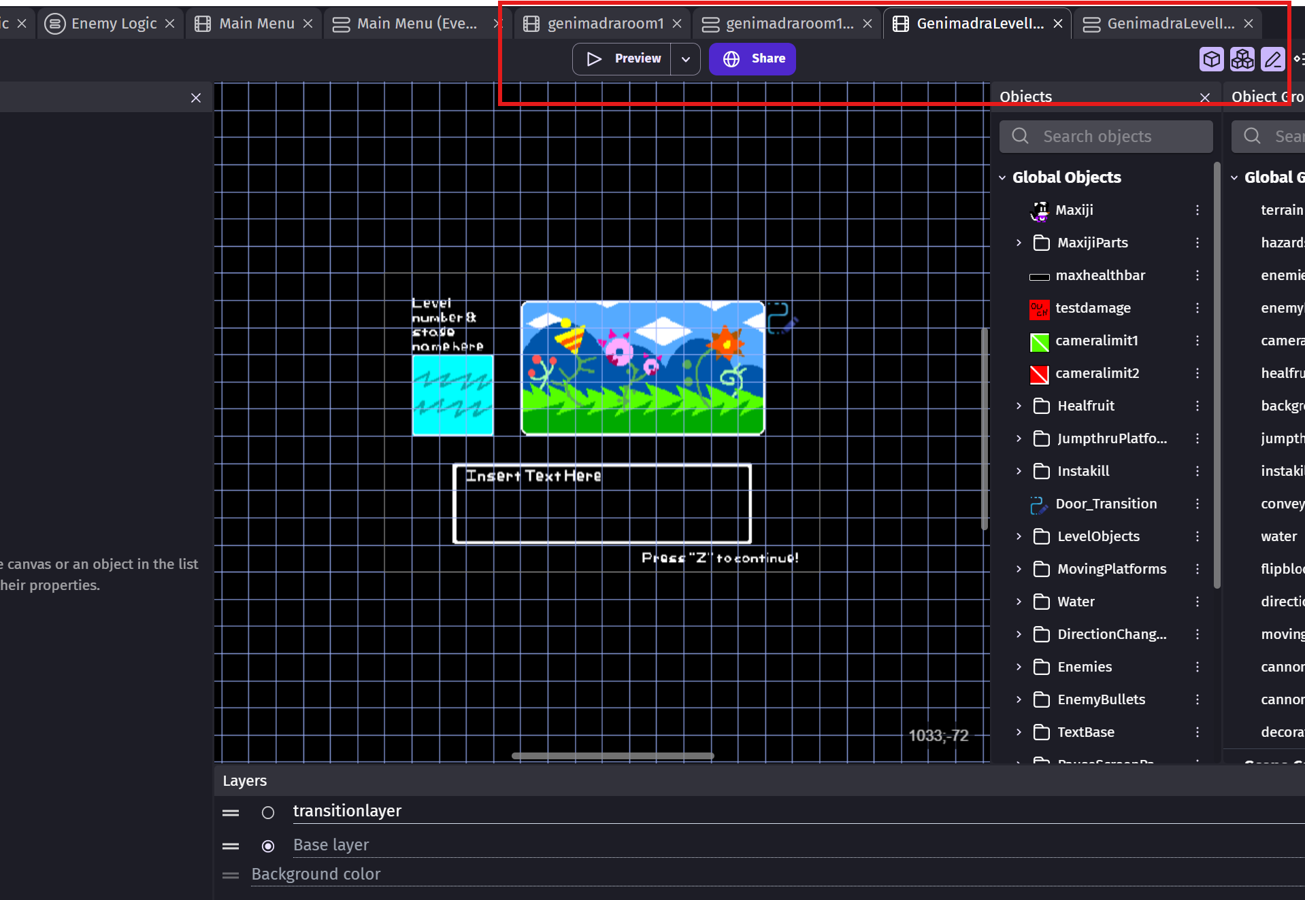
Task: Click the pencil edit properties icon
Action: 1272,59
